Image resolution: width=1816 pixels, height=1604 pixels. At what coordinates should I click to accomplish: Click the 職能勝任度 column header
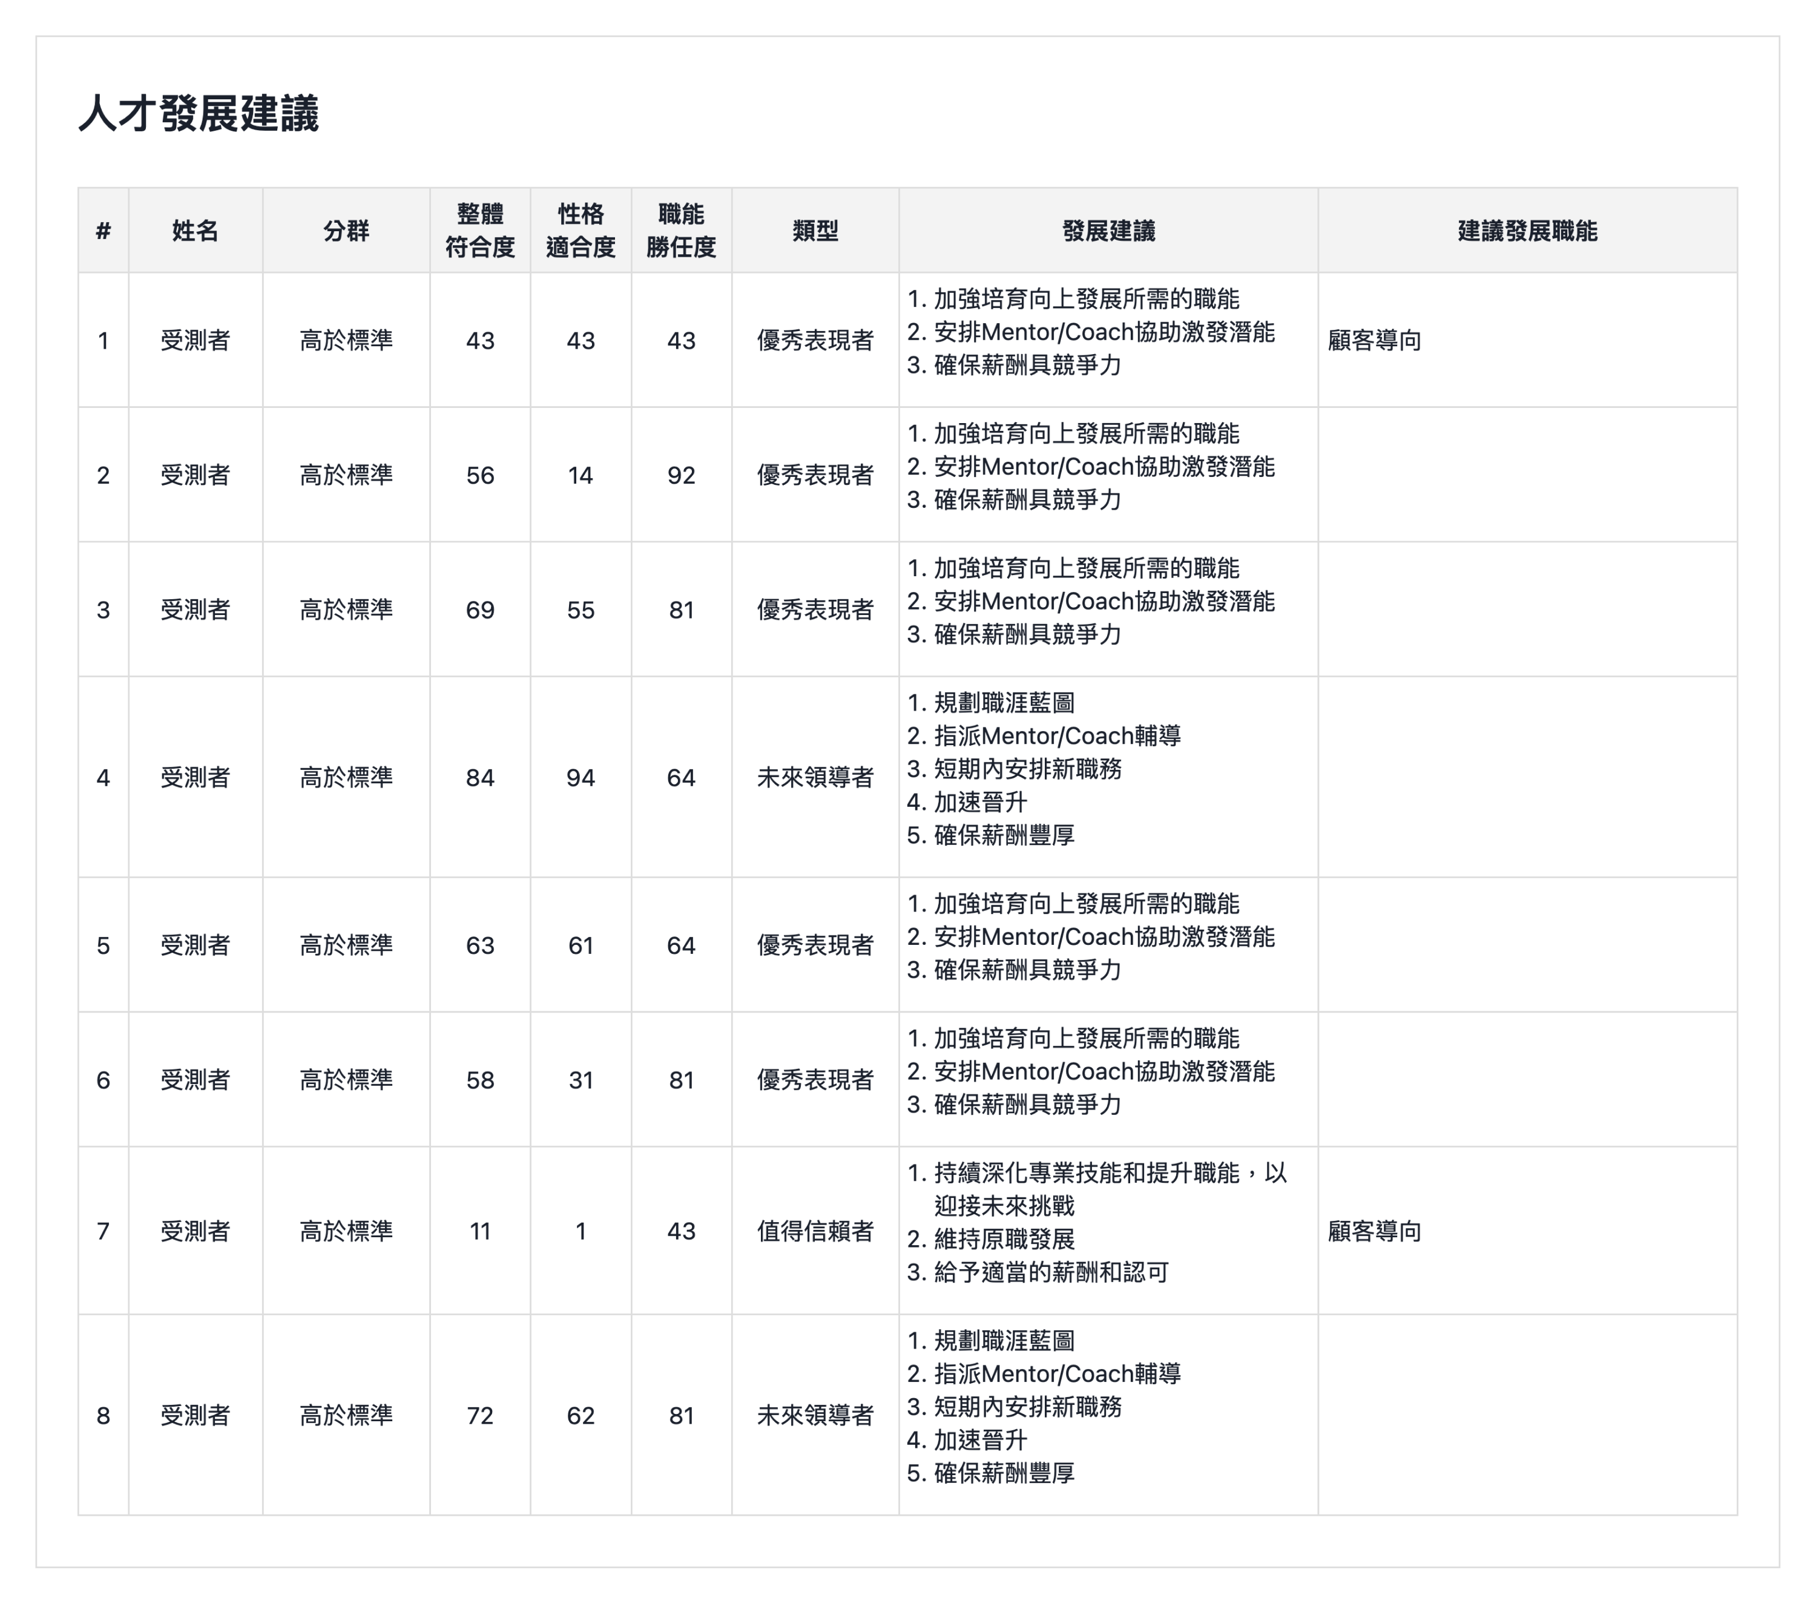click(x=682, y=231)
